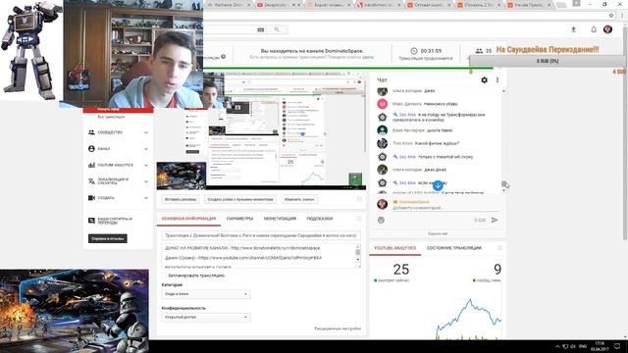
Task: Open the Конфиденциальность dropdown
Action: [206, 318]
